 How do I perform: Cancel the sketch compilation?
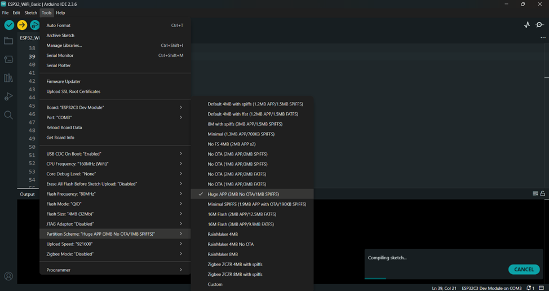[524, 270]
